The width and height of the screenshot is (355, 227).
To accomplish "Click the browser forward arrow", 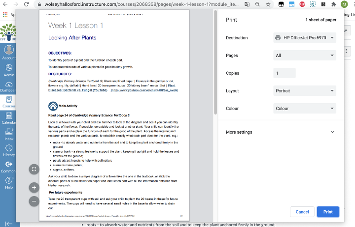I will (x=16, y=4).
